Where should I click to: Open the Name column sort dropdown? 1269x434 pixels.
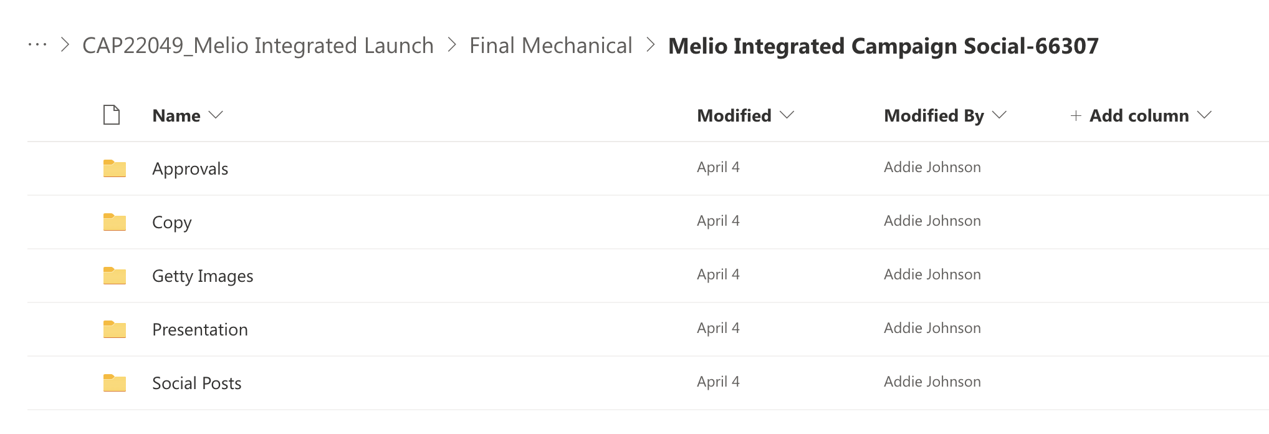[216, 115]
